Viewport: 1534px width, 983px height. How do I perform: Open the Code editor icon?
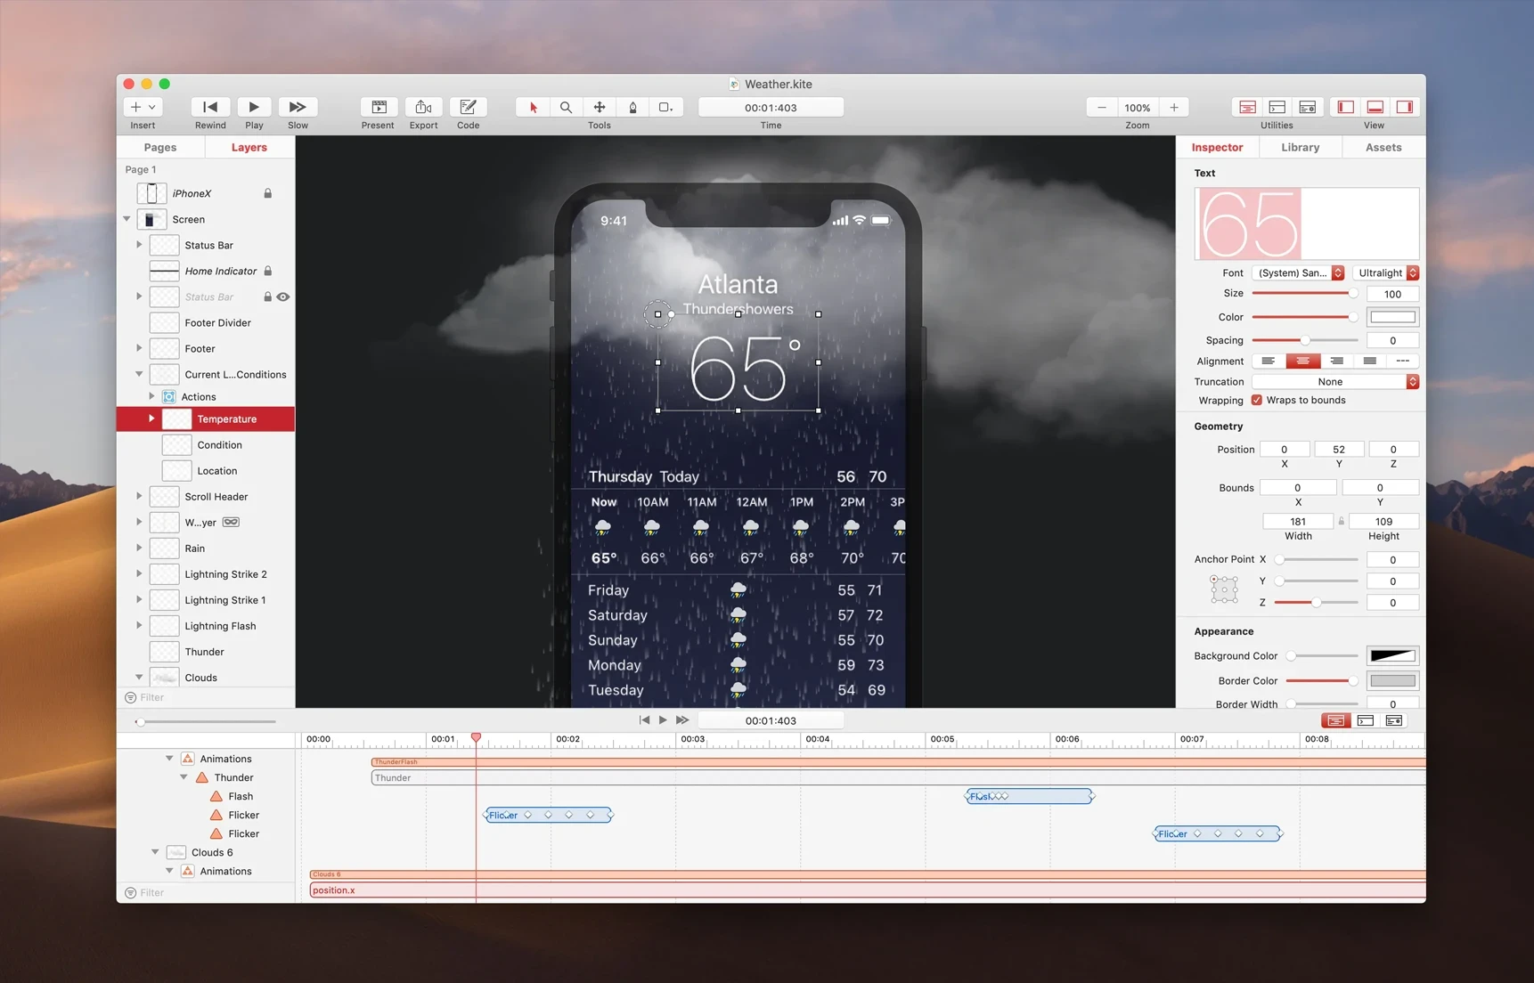tap(468, 107)
